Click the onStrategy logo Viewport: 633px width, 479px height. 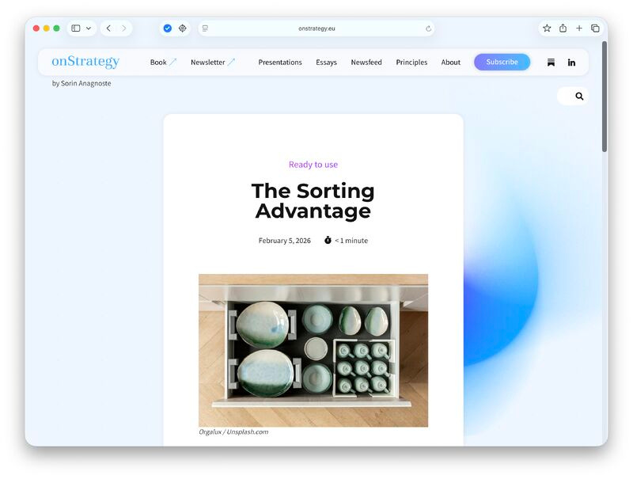pyautogui.click(x=85, y=62)
